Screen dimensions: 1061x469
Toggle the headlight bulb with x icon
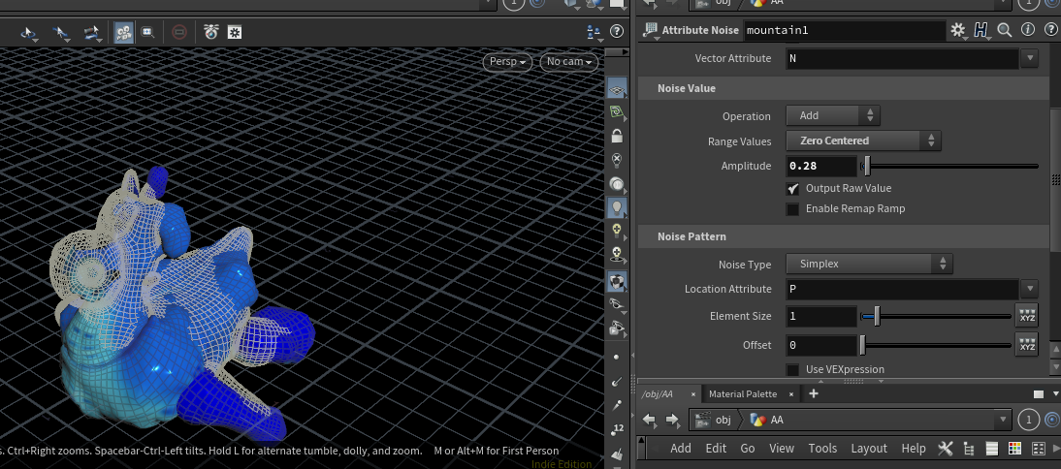pyautogui.click(x=617, y=160)
